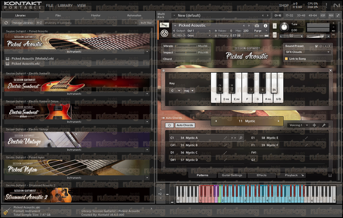Select the previous song before 11 Mystic
Screen dimensions: 343x218
pos(216,121)
